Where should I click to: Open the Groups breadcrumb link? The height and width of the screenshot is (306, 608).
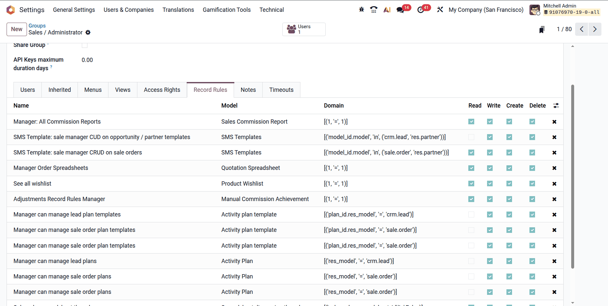click(37, 26)
